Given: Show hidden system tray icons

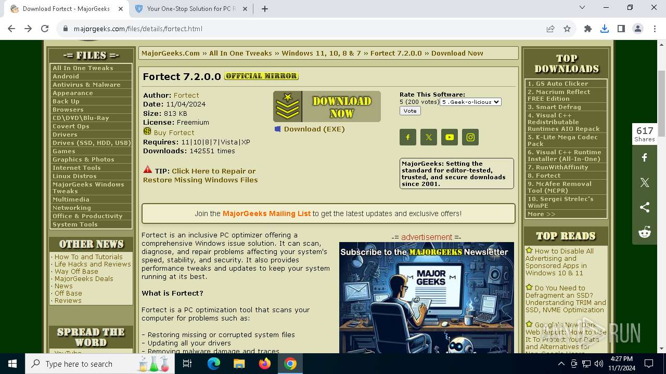Looking at the screenshot, I should tap(561, 364).
